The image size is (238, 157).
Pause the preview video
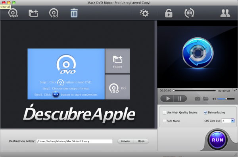coord(180,99)
